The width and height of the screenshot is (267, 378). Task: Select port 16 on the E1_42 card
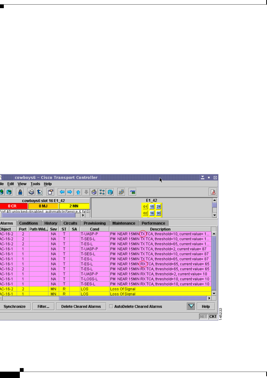pyautogui.click(x=152, y=213)
